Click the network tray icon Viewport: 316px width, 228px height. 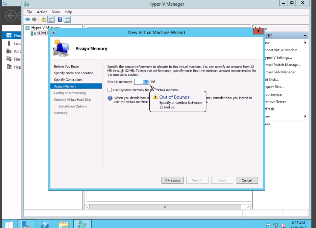(276, 225)
